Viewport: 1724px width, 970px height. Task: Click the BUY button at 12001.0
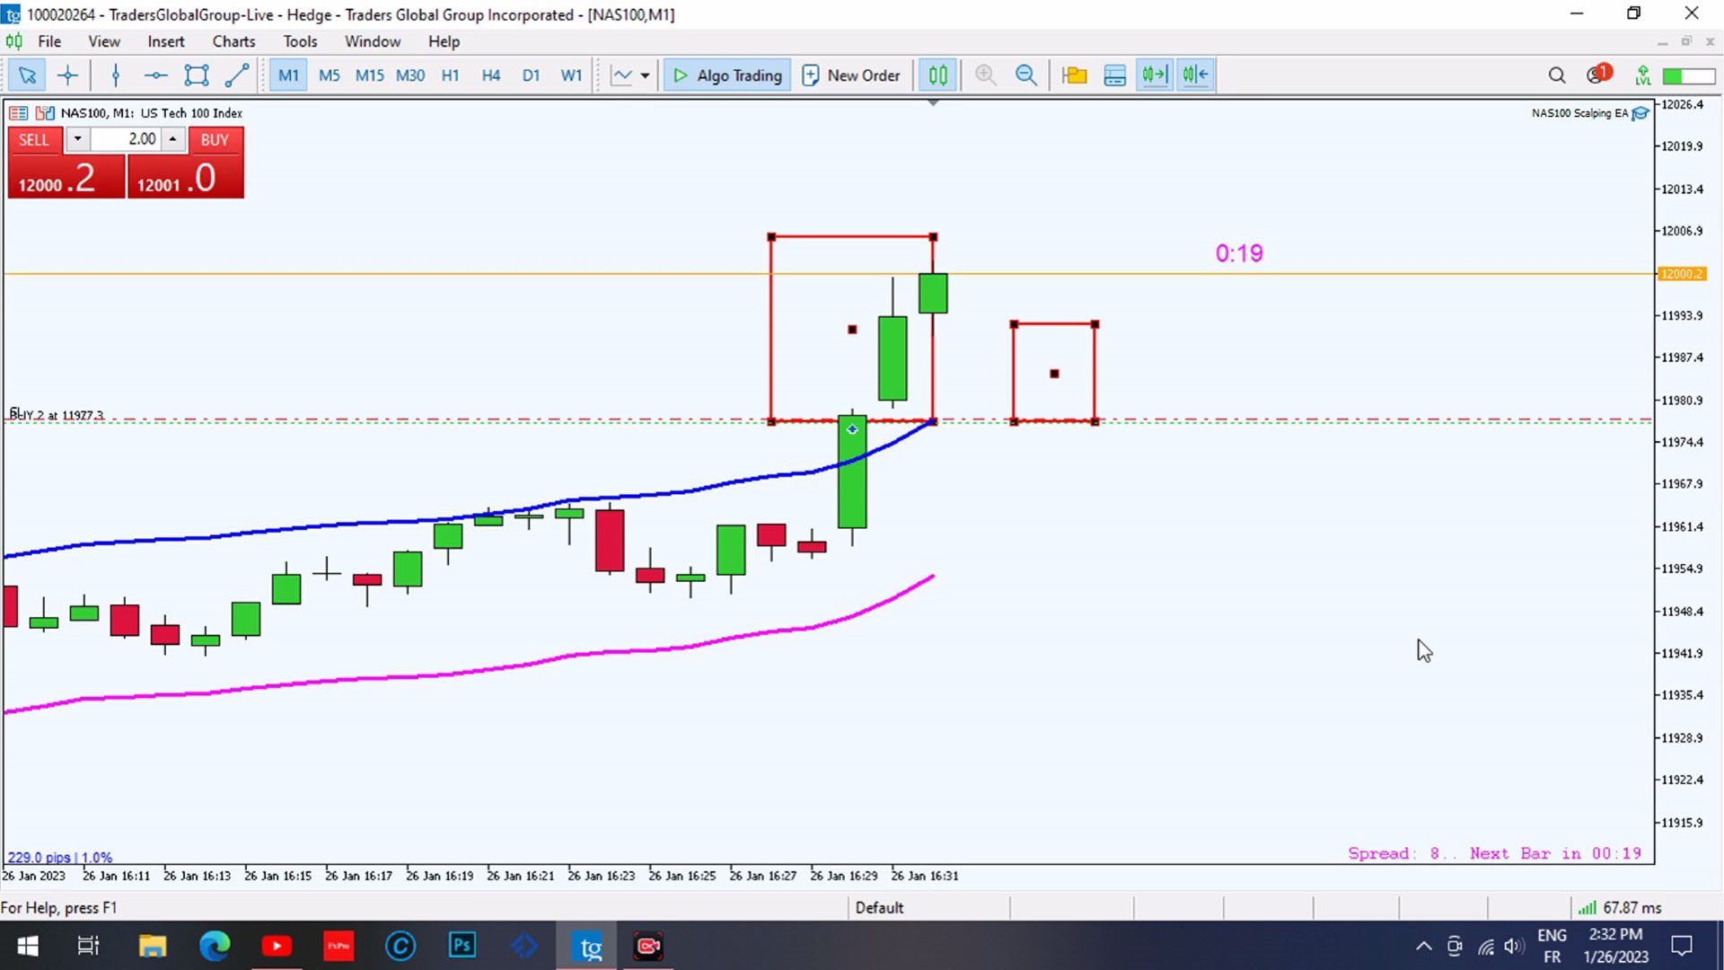(x=185, y=177)
